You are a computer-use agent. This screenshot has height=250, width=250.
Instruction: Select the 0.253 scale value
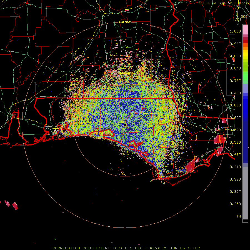pyautogui.click(x=235, y=204)
